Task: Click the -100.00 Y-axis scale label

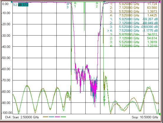Action: (6, 113)
